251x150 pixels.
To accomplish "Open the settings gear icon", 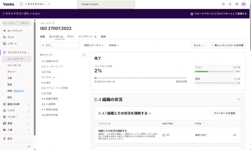I will (237, 4).
